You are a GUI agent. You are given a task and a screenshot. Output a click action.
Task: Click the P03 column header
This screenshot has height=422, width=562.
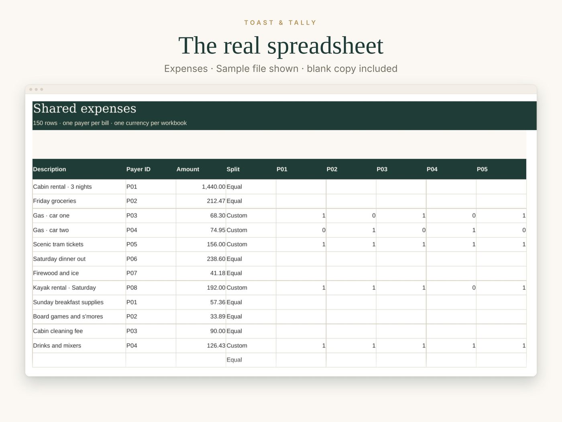coord(401,169)
